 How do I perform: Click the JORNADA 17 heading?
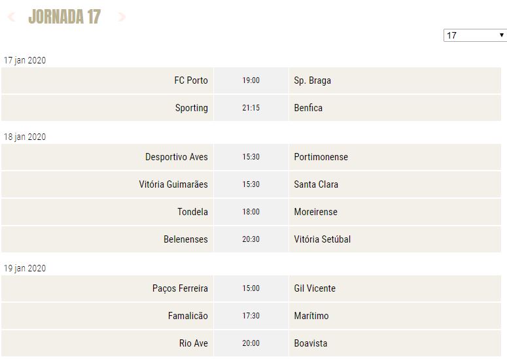point(65,16)
